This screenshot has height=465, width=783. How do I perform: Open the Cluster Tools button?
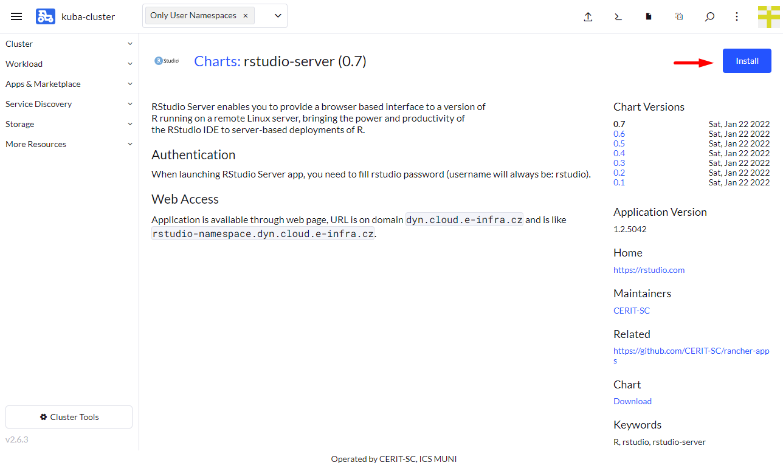pyautogui.click(x=69, y=417)
